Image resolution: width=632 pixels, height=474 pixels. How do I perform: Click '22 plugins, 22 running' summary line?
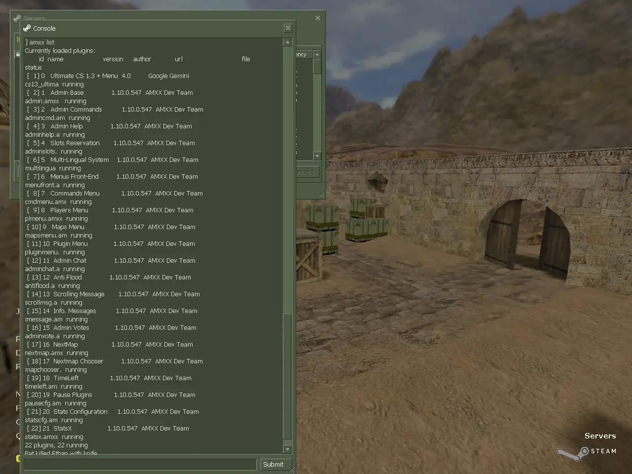[56, 445]
